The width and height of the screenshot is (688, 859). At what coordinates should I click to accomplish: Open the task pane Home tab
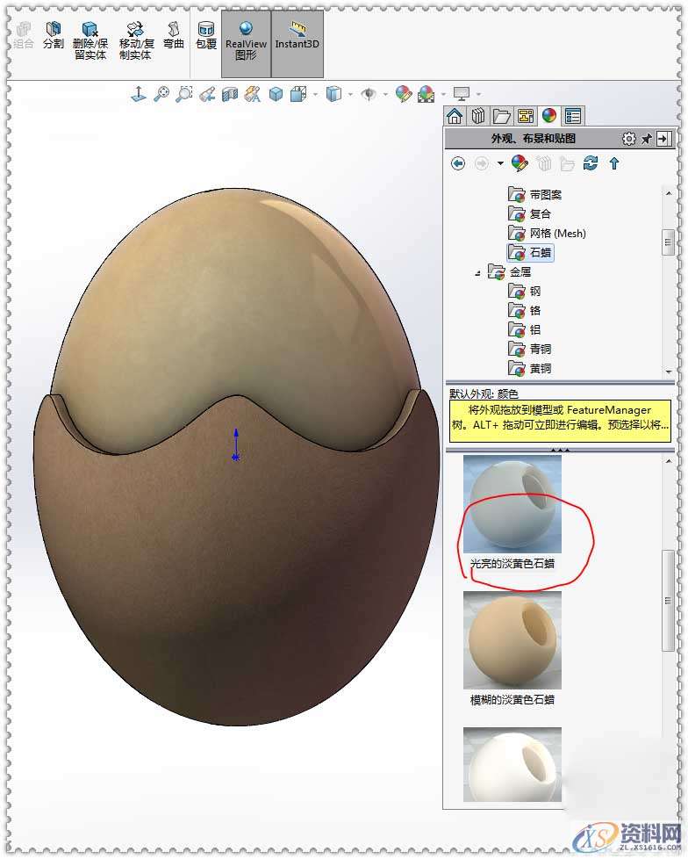pos(455,116)
